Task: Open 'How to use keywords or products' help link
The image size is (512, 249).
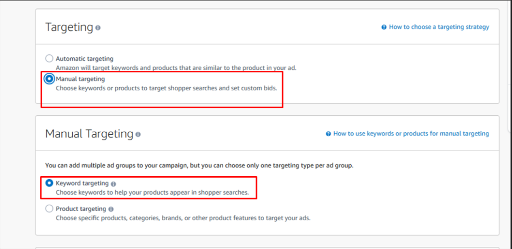Action: [x=410, y=133]
